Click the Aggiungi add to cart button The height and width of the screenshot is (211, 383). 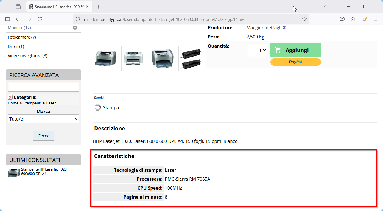tap(296, 50)
